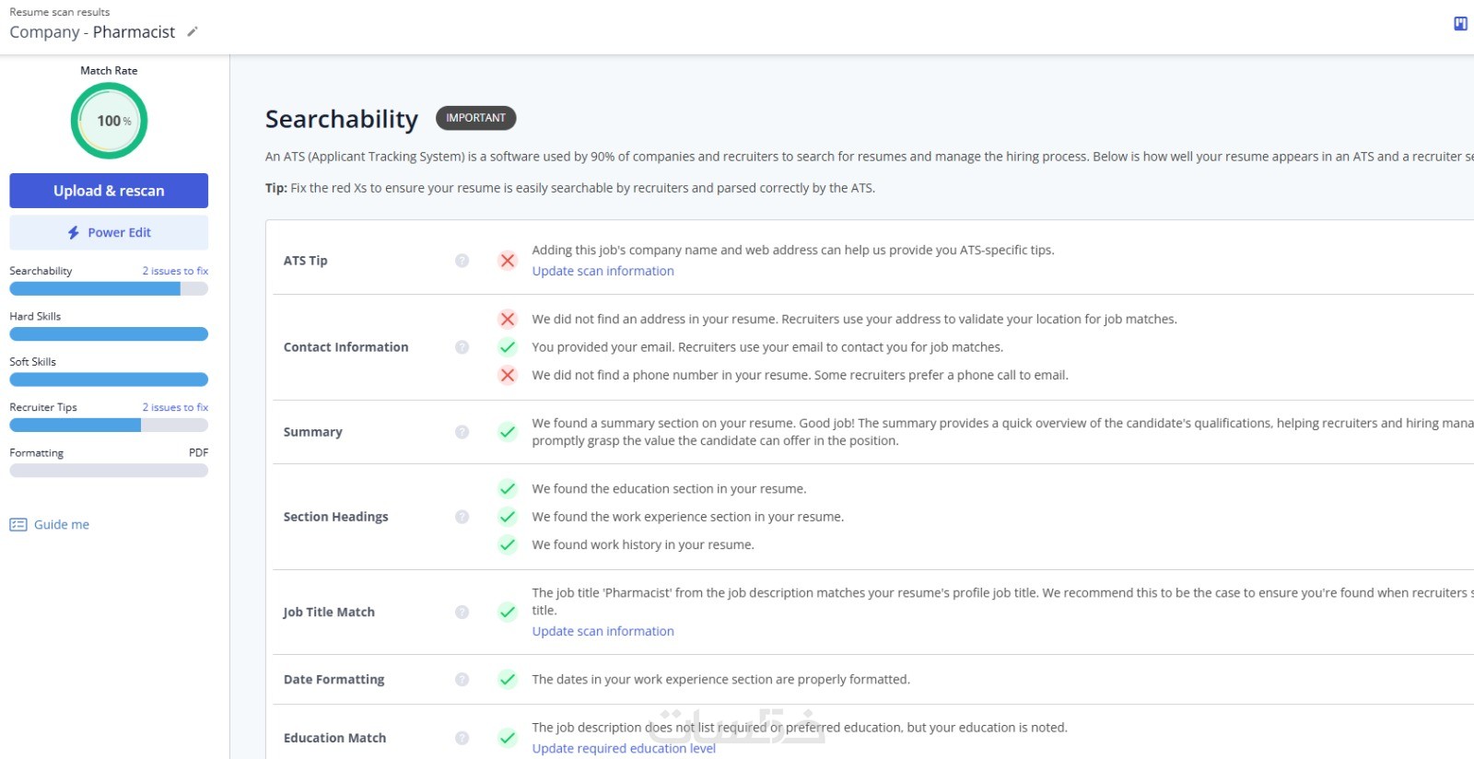1474x759 pixels.
Task: Click the Recruiter Tips progress bar
Action: 109,426
